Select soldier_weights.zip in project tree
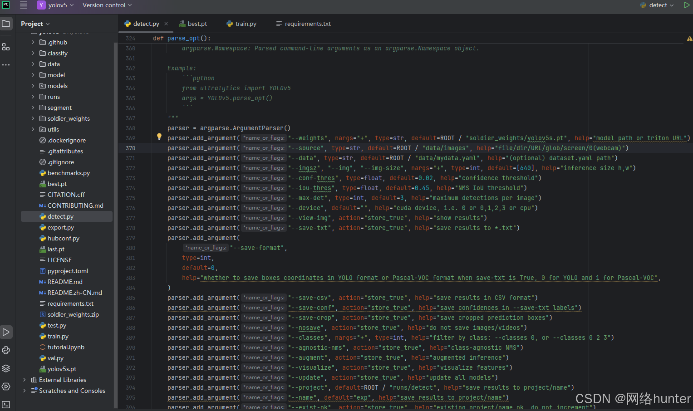The image size is (693, 411). [69, 314]
